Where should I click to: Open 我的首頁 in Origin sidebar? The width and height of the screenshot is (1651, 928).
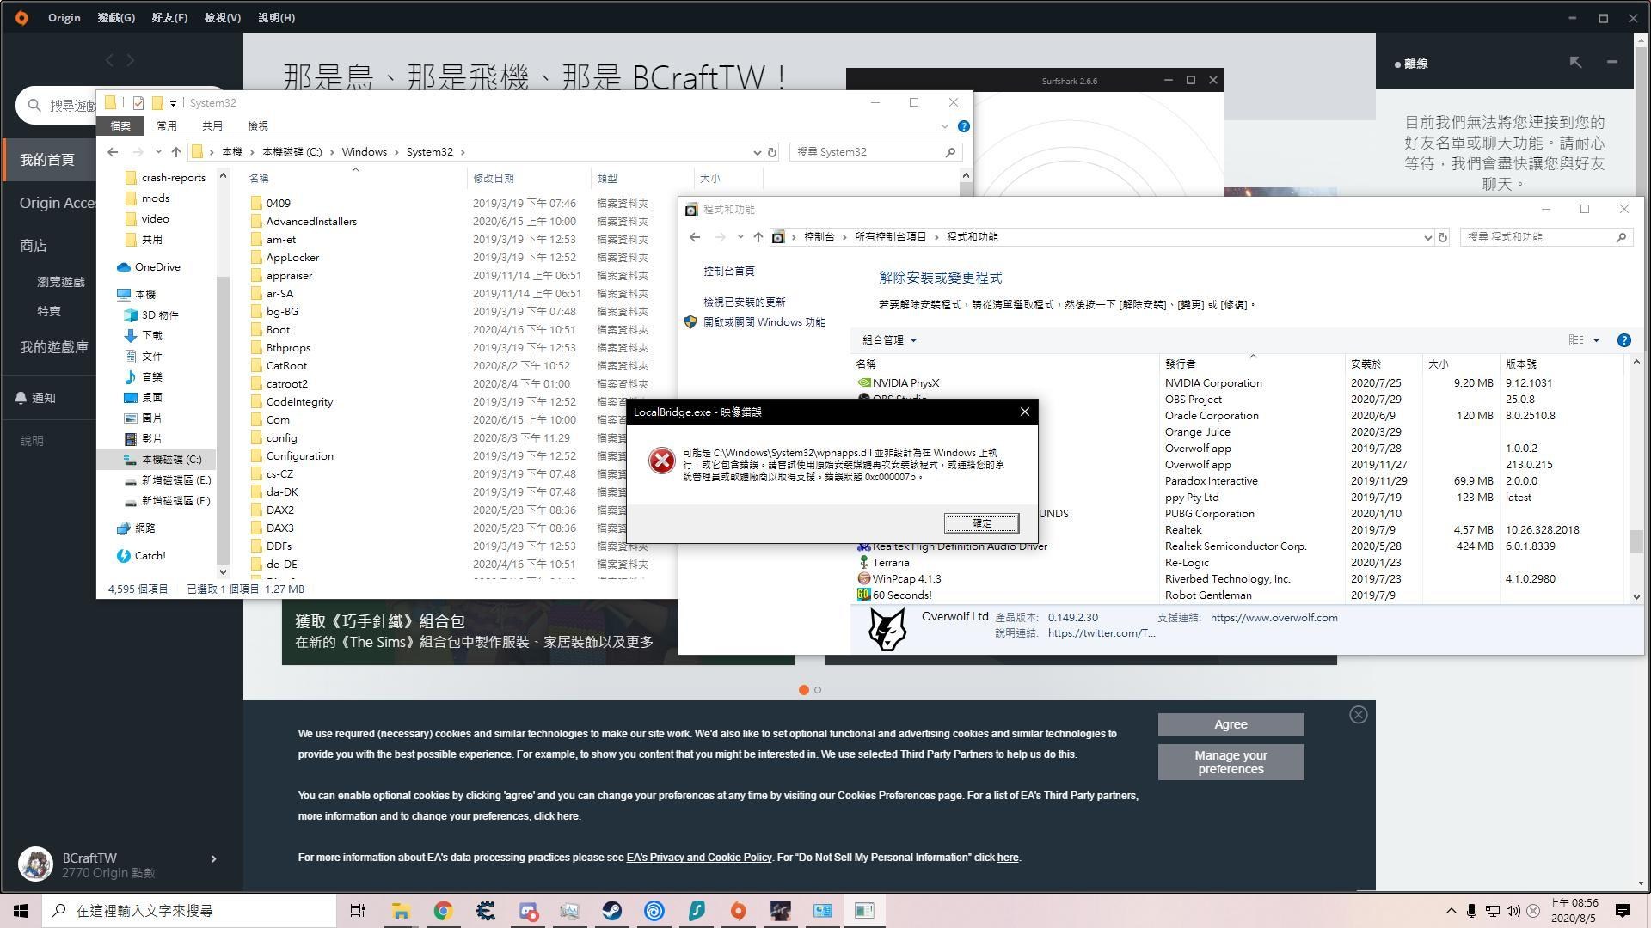(48, 160)
